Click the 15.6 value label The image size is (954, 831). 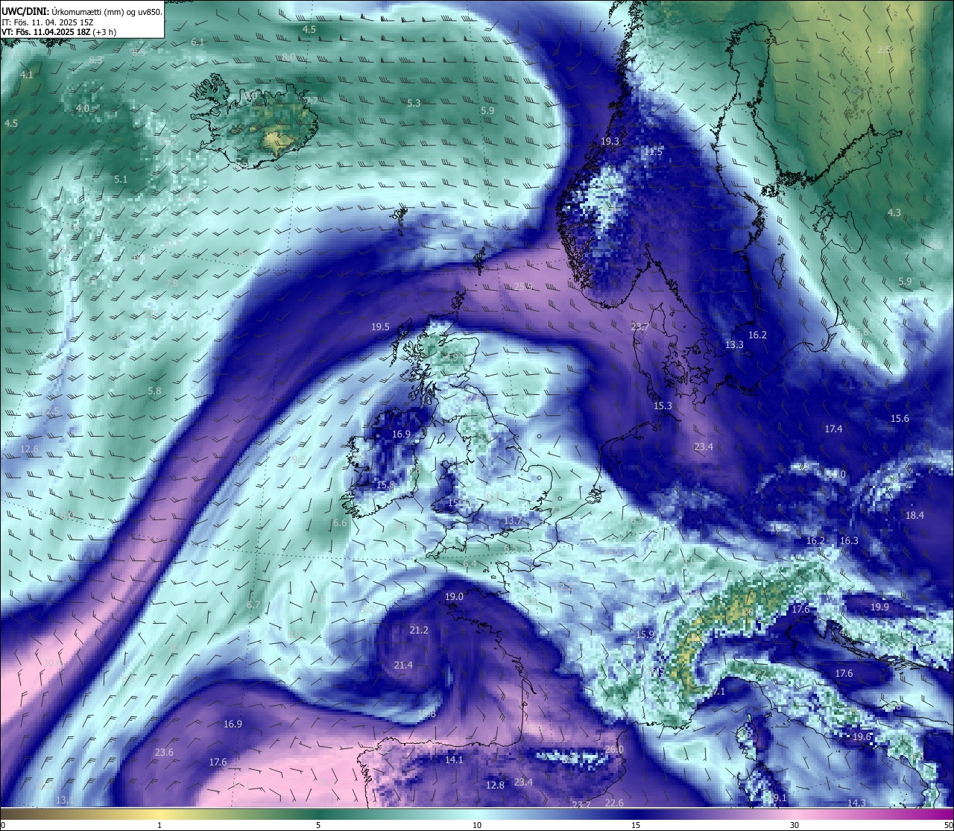900,418
